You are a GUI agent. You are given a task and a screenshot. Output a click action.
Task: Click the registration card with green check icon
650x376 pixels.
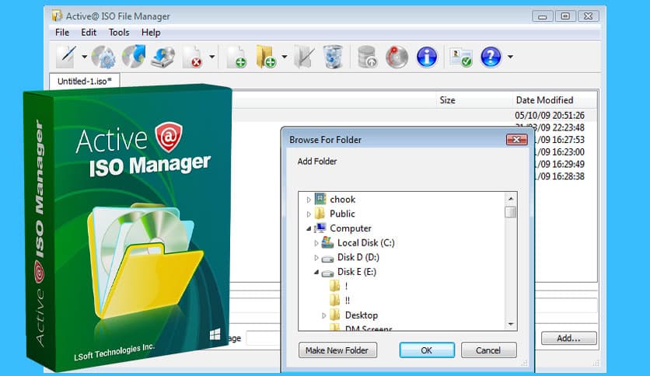pos(461,57)
